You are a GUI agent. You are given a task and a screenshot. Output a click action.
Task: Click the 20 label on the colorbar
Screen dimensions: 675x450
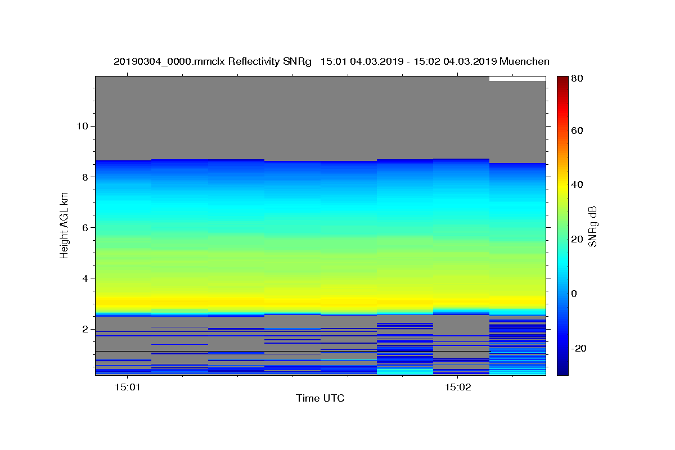577,239
